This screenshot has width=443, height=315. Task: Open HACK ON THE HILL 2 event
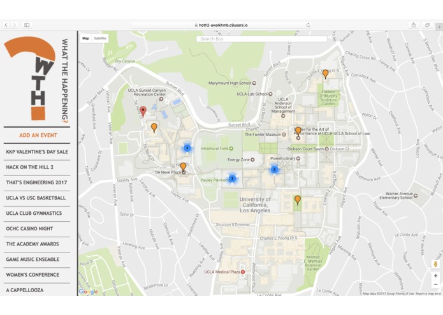click(x=37, y=167)
